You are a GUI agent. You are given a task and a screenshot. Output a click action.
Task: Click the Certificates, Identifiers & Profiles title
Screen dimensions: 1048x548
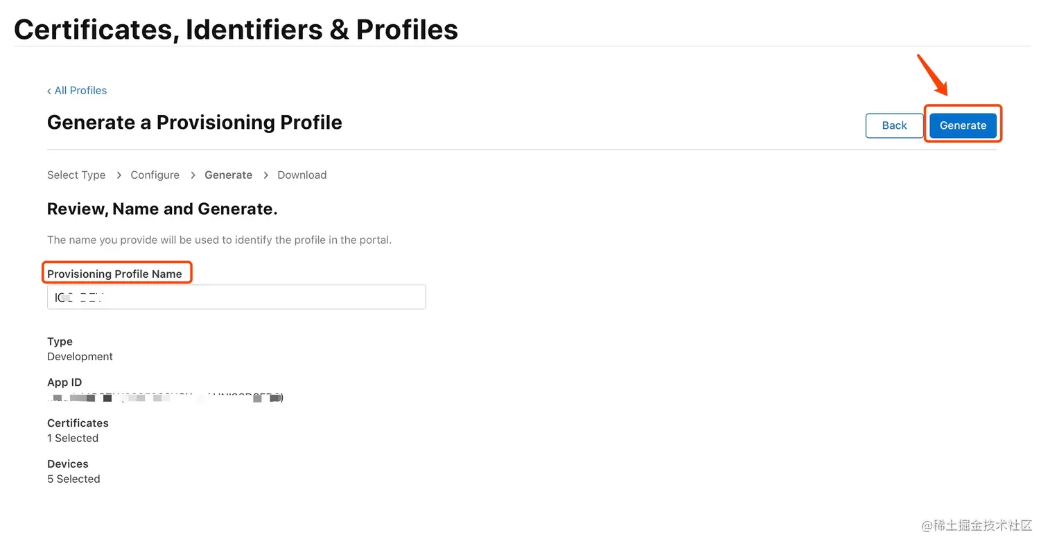pos(236,29)
